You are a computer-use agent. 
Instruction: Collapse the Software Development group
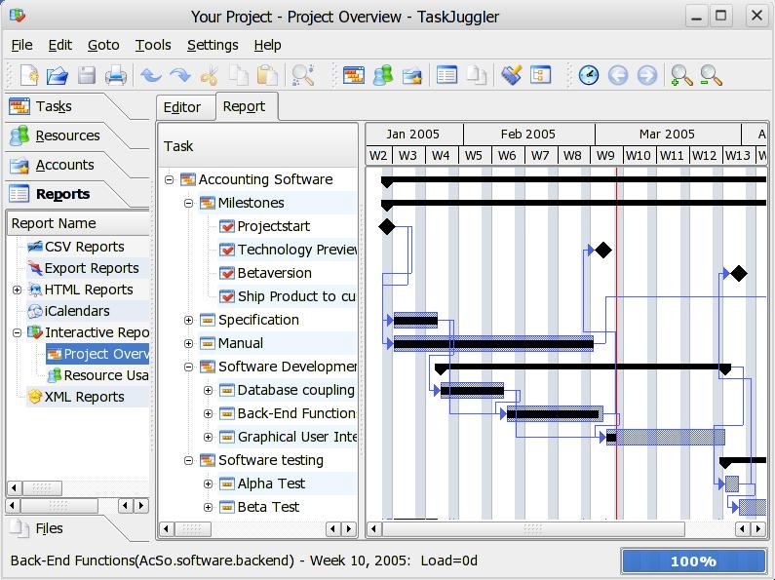(x=188, y=367)
